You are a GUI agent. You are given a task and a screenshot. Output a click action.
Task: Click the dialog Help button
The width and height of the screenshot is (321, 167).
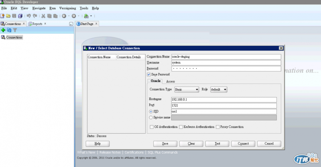tap(98, 144)
